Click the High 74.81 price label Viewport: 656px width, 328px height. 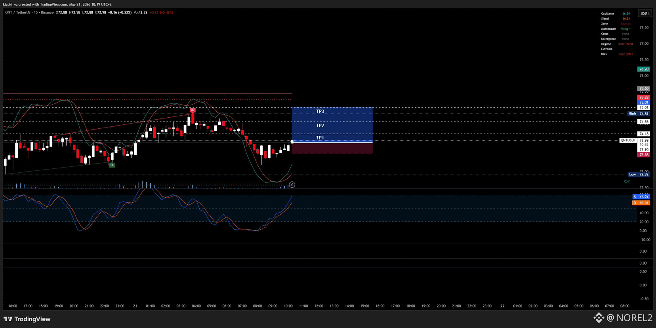coord(639,114)
